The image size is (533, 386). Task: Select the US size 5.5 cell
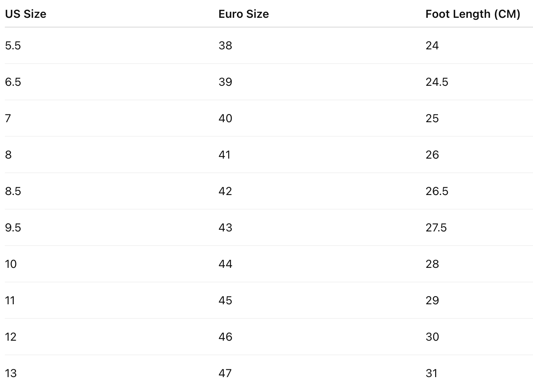pyautogui.click(x=13, y=45)
